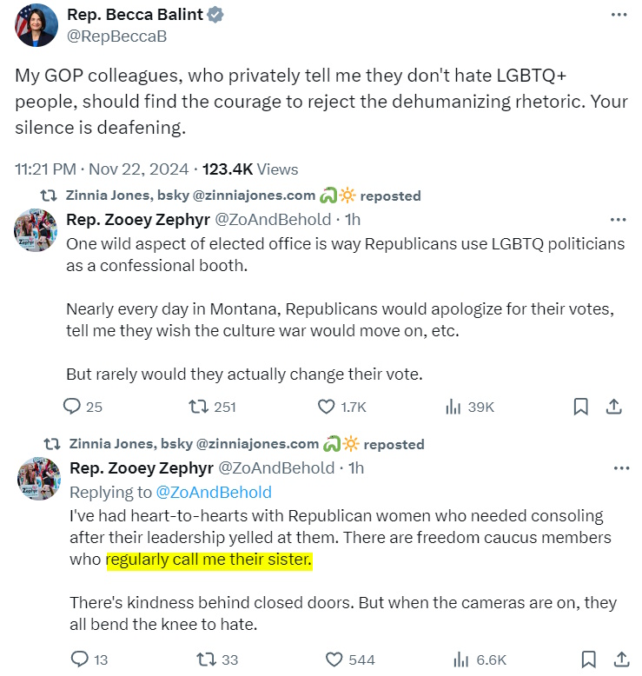Viewport: 642px width, 676px height.
Task: Bookmark the confessional booth tweet
Action: [581, 407]
